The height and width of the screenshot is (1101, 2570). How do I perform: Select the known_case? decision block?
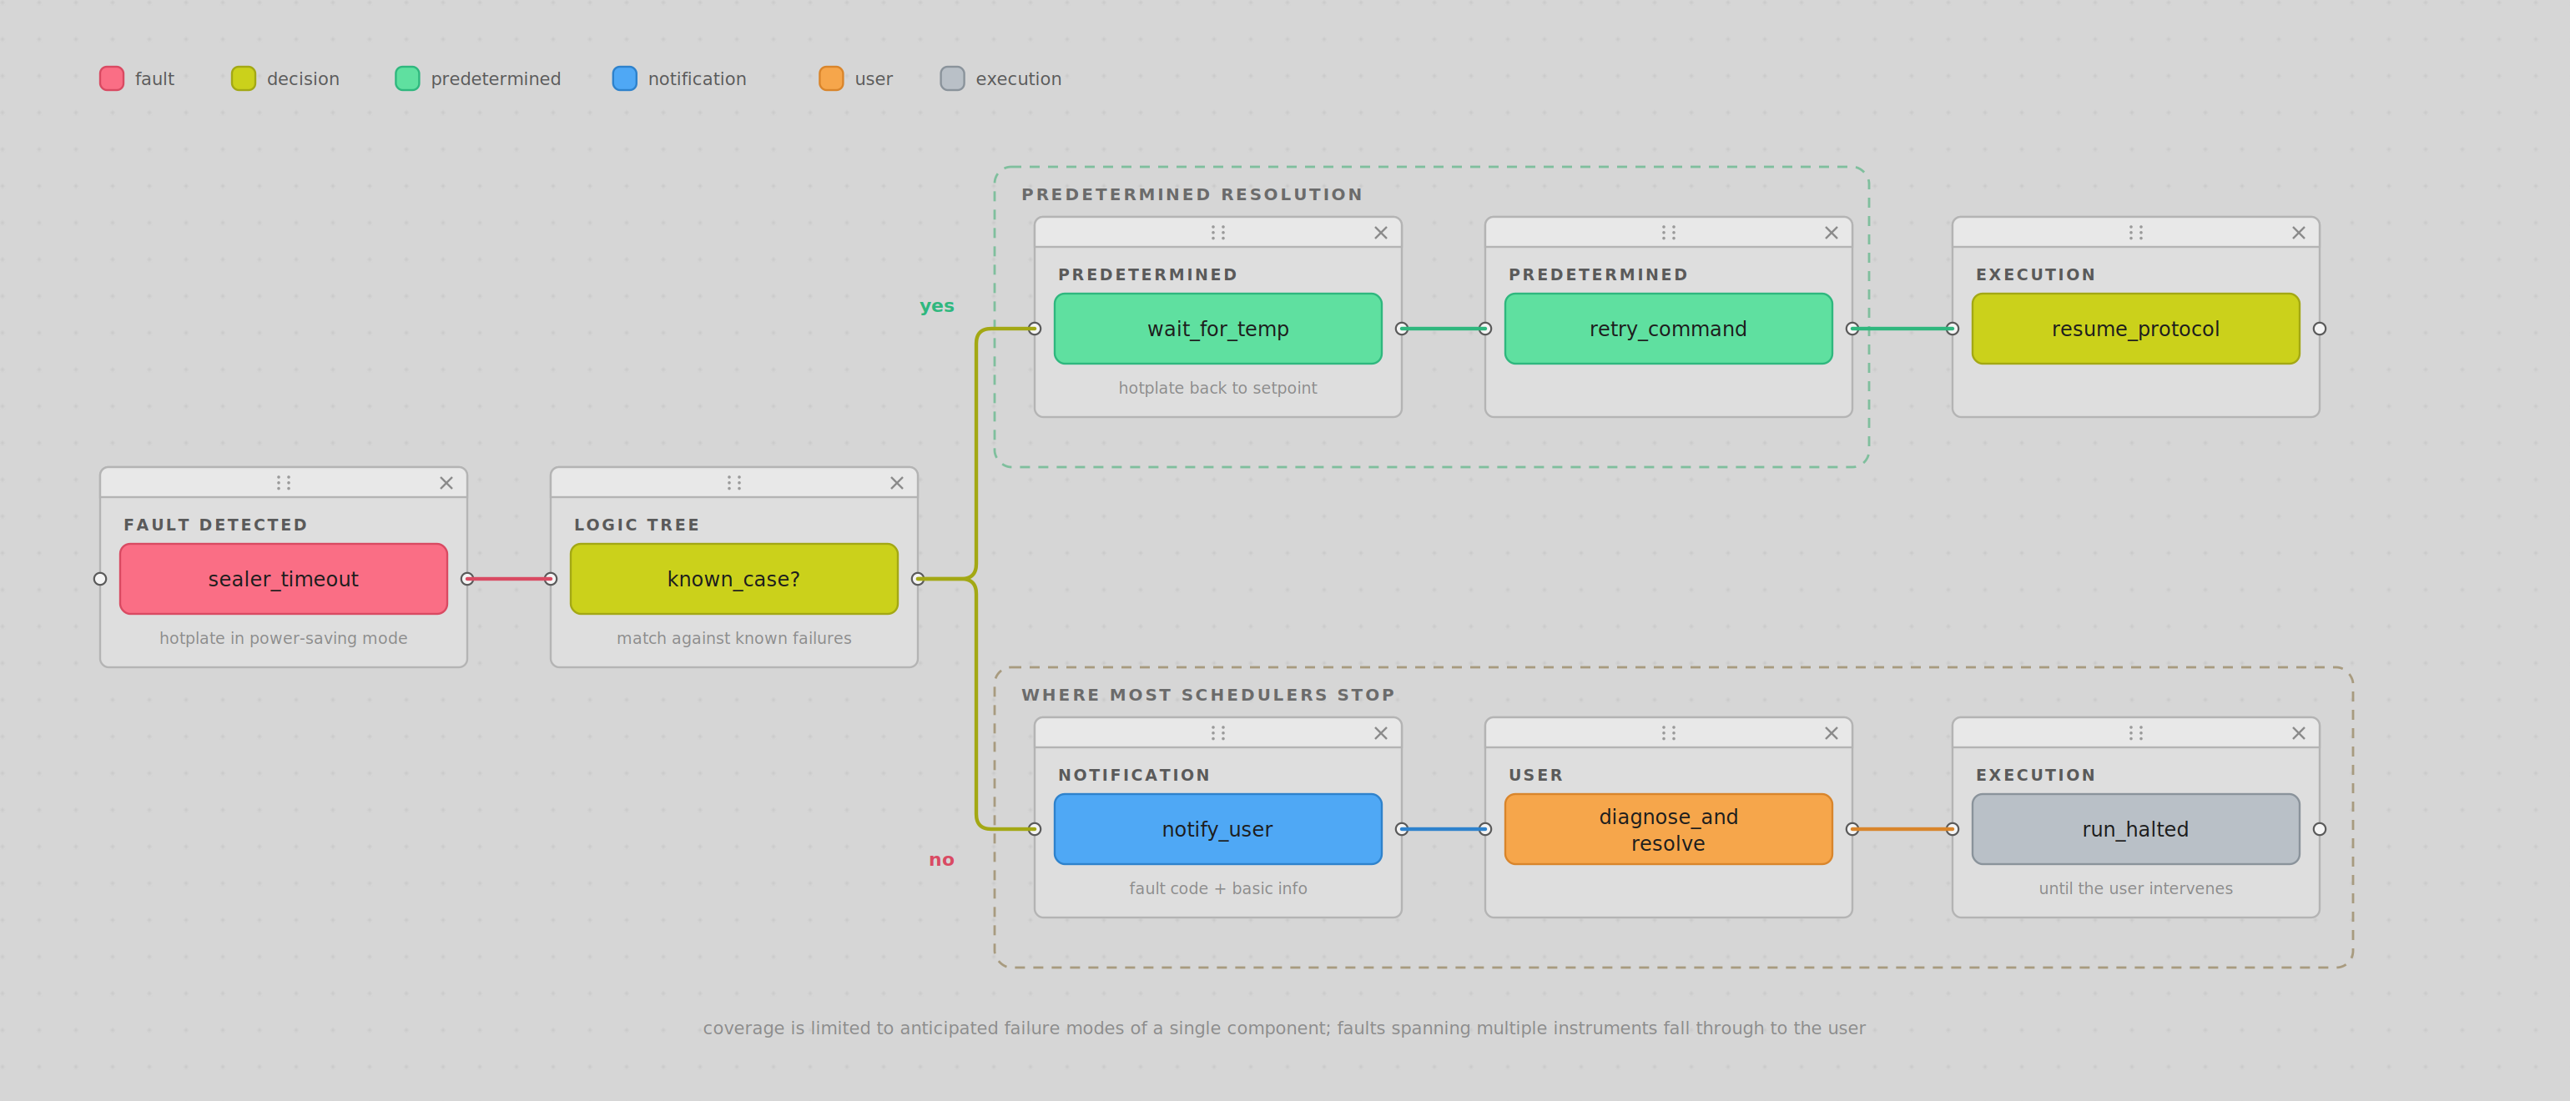click(x=734, y=578)
